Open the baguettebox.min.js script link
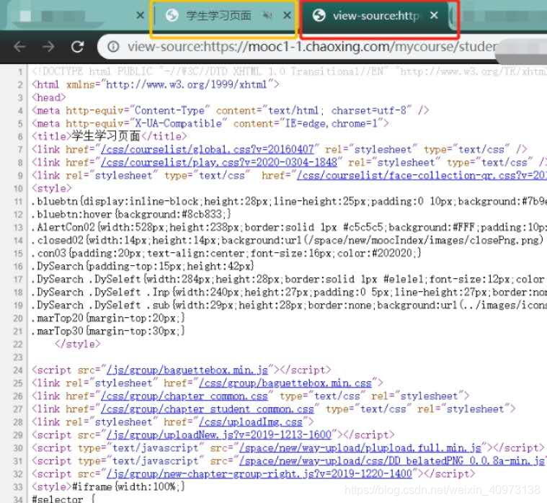547x503 pixels. 187,370
